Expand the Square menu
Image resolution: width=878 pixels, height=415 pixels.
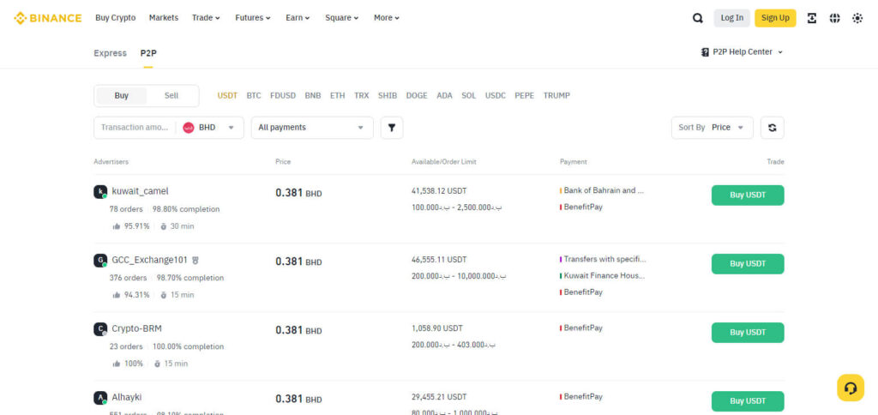click(x=342, y=18)
